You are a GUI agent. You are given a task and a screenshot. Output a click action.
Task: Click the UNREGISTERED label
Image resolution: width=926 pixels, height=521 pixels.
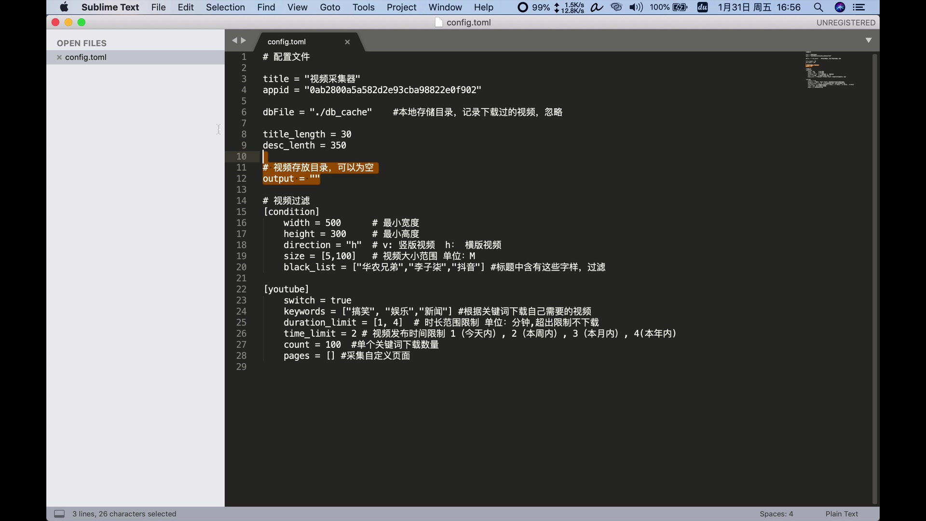pyautogui.click(x=845, y=23)
